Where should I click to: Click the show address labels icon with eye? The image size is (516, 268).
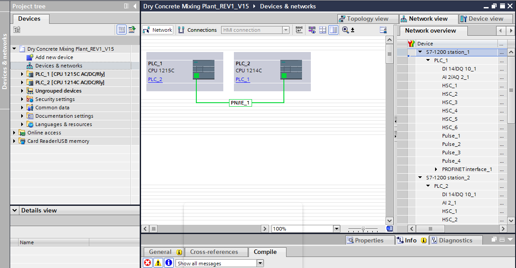pyautogui.click(x=312, y=30)
